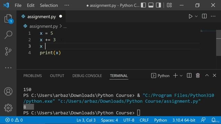The width and height of the screenshot is (221, 124).
Task: Open errors and warnings status indicator
Action: (x=14, y=120)
